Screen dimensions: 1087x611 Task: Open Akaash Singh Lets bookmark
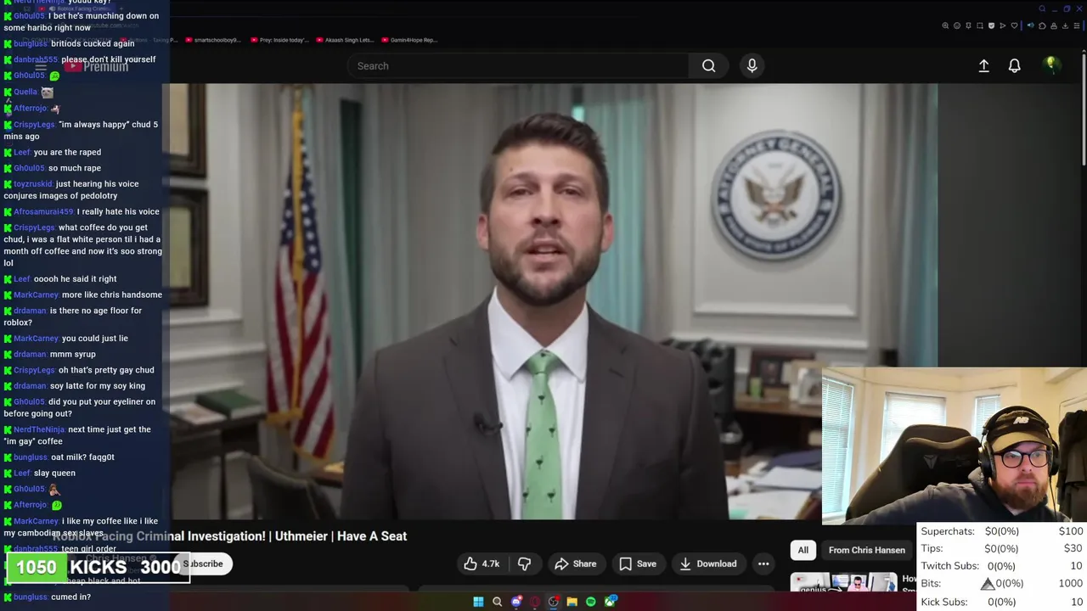[x=345, y=40]
